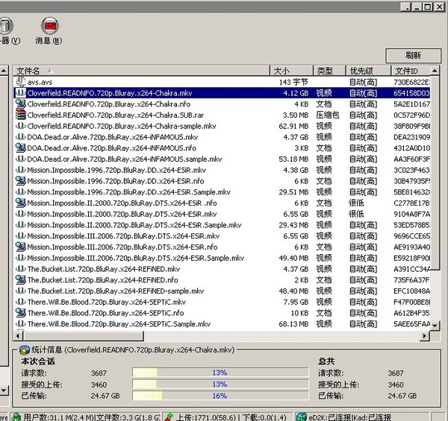Screen dimensions: 448x421
Task: Sort by the 优先级 column header
Action: pos(368,71)
